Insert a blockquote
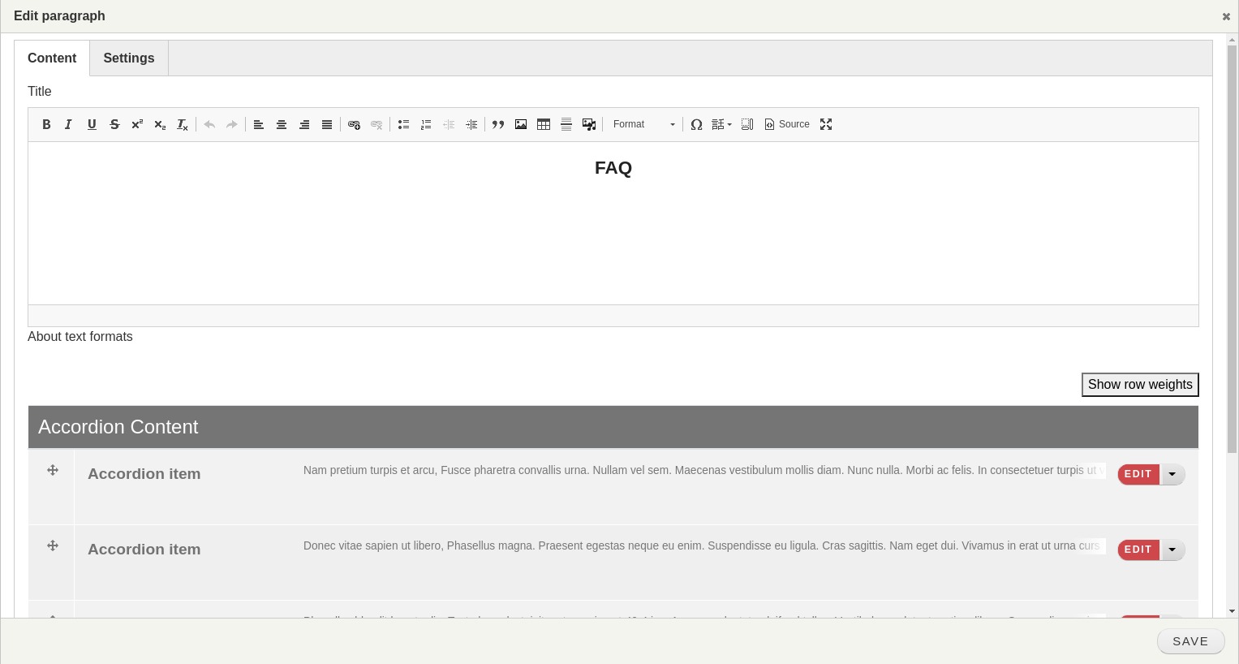 pos(498,124)
